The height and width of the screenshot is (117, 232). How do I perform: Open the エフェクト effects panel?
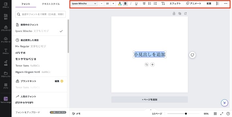tap(175, 4)
